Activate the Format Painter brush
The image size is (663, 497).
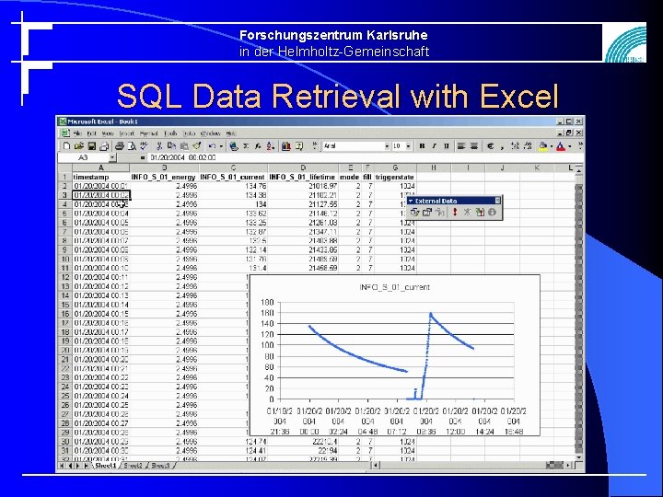pos(196,146)
